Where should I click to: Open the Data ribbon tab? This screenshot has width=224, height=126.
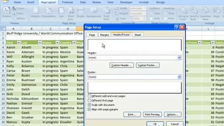[83, 2]
